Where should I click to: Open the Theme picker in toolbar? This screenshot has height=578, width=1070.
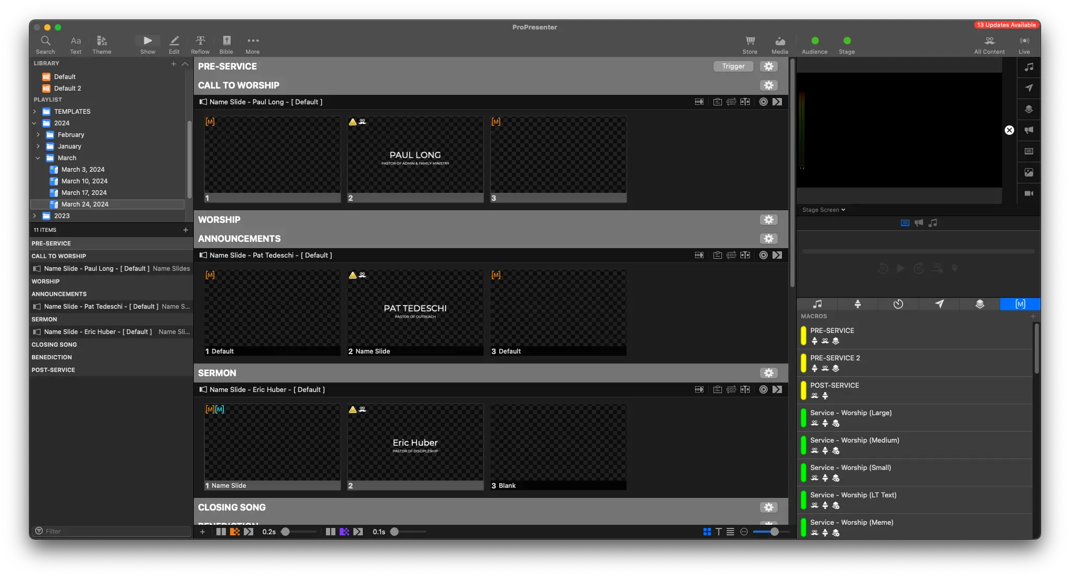[102, 44]
